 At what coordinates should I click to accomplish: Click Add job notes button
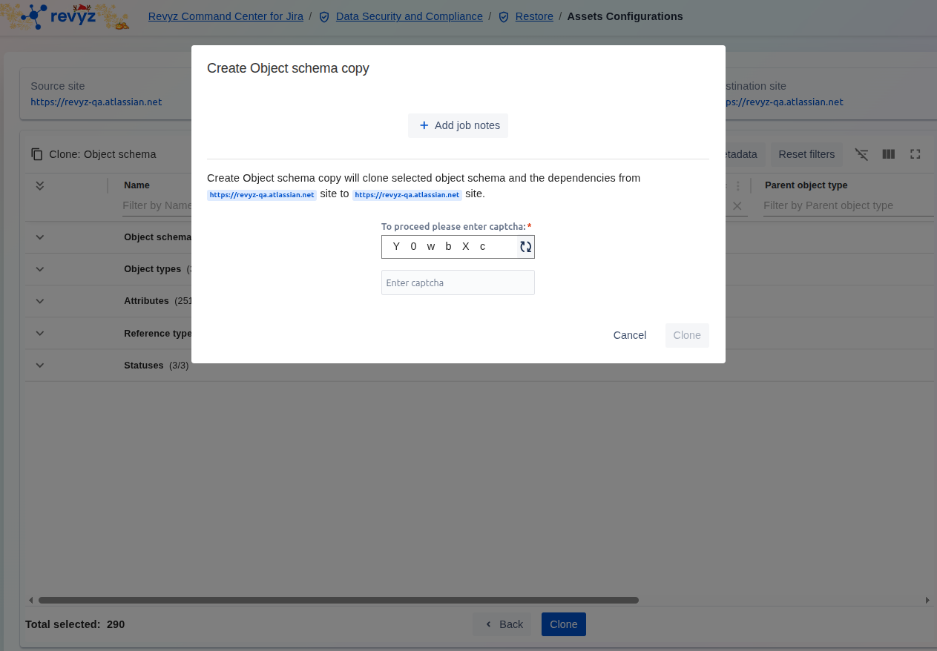point(458,125)
